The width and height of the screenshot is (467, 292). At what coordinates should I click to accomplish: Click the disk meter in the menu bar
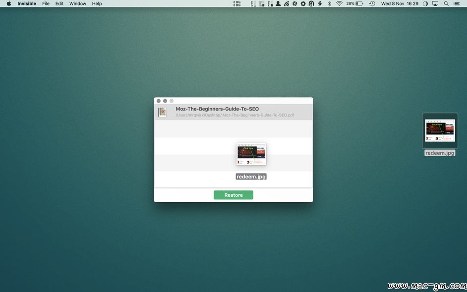tap(270, 3)
